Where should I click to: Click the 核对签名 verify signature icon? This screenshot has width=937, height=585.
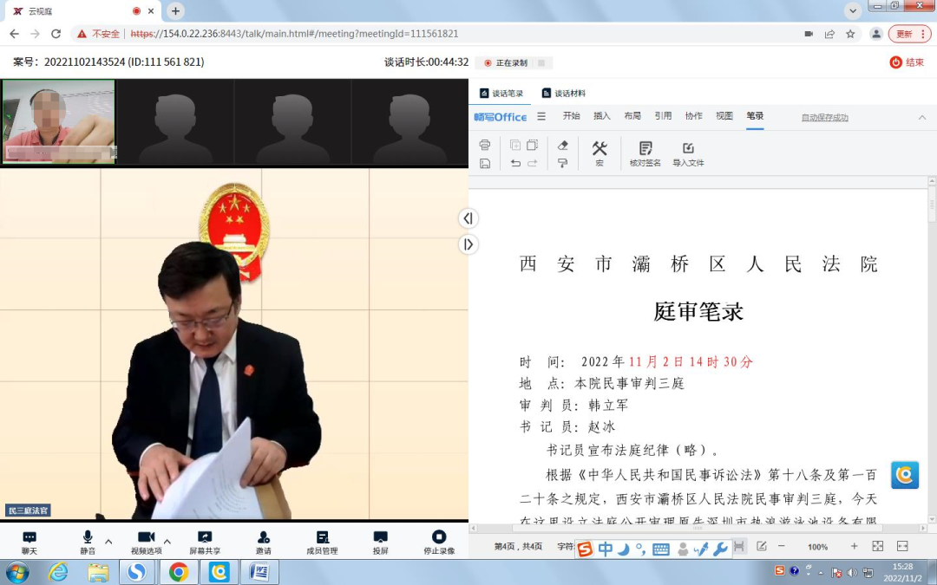click(645, 153)
